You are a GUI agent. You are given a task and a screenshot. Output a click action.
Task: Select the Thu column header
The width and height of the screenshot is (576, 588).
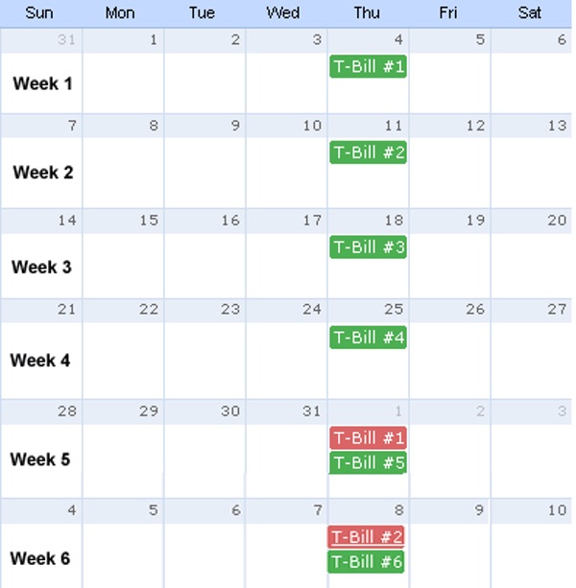pyautogui.click(x=367, y=12)
